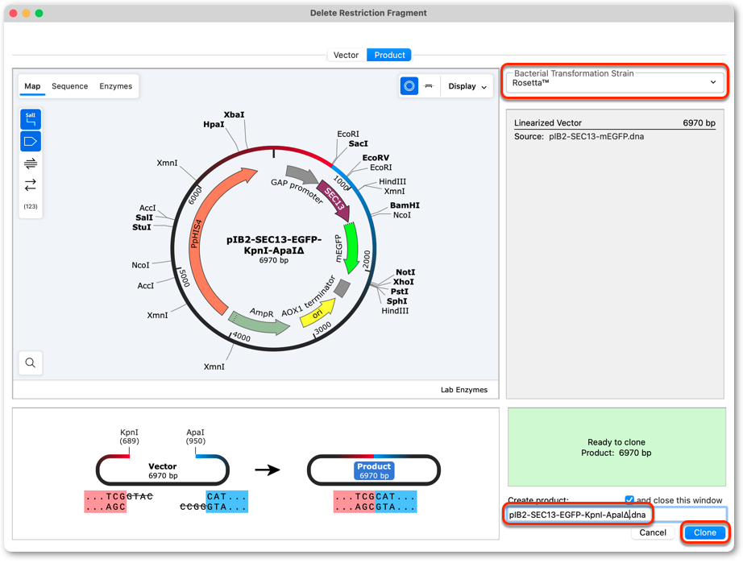Switch to the Product tab
The width and height of the screenshot is (743, 563).
[x=389, y=55]
